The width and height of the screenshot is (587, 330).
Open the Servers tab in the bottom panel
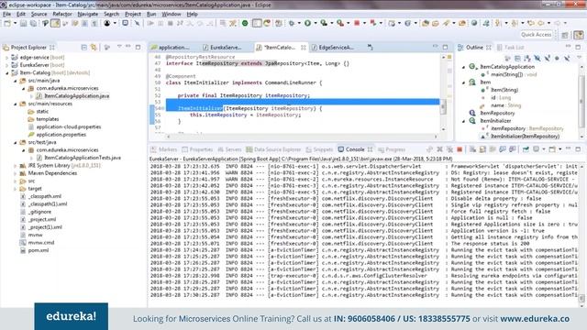(229, 149)
